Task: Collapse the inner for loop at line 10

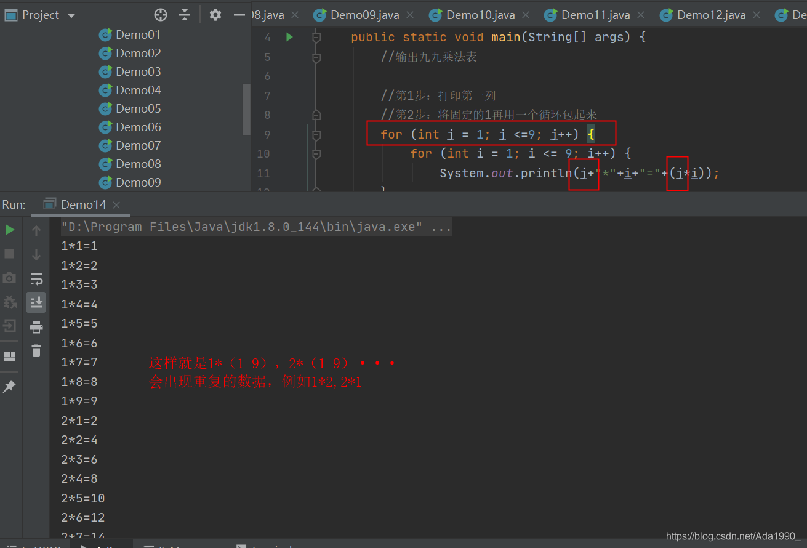Action: click(x=316, y=154)
